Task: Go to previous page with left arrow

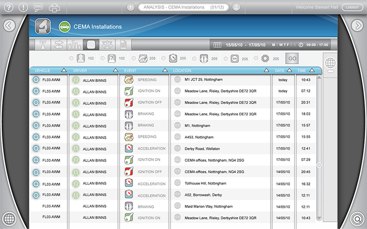Action: [9, 26]
